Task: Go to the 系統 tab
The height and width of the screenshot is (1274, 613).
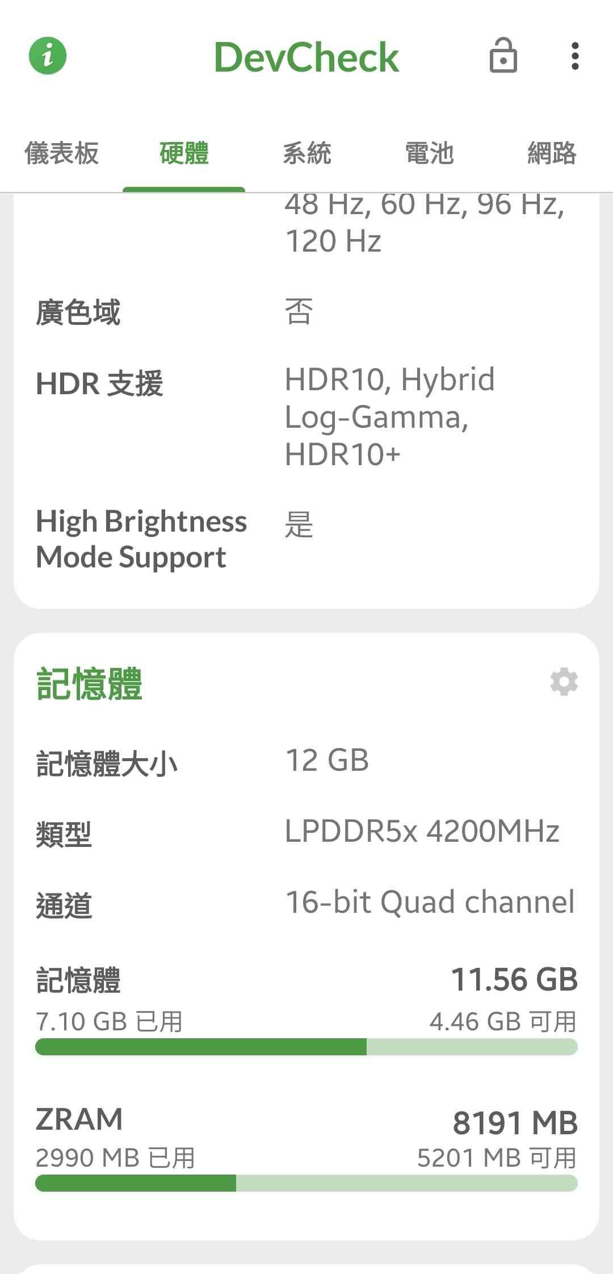Action: (x=306, y=153)
